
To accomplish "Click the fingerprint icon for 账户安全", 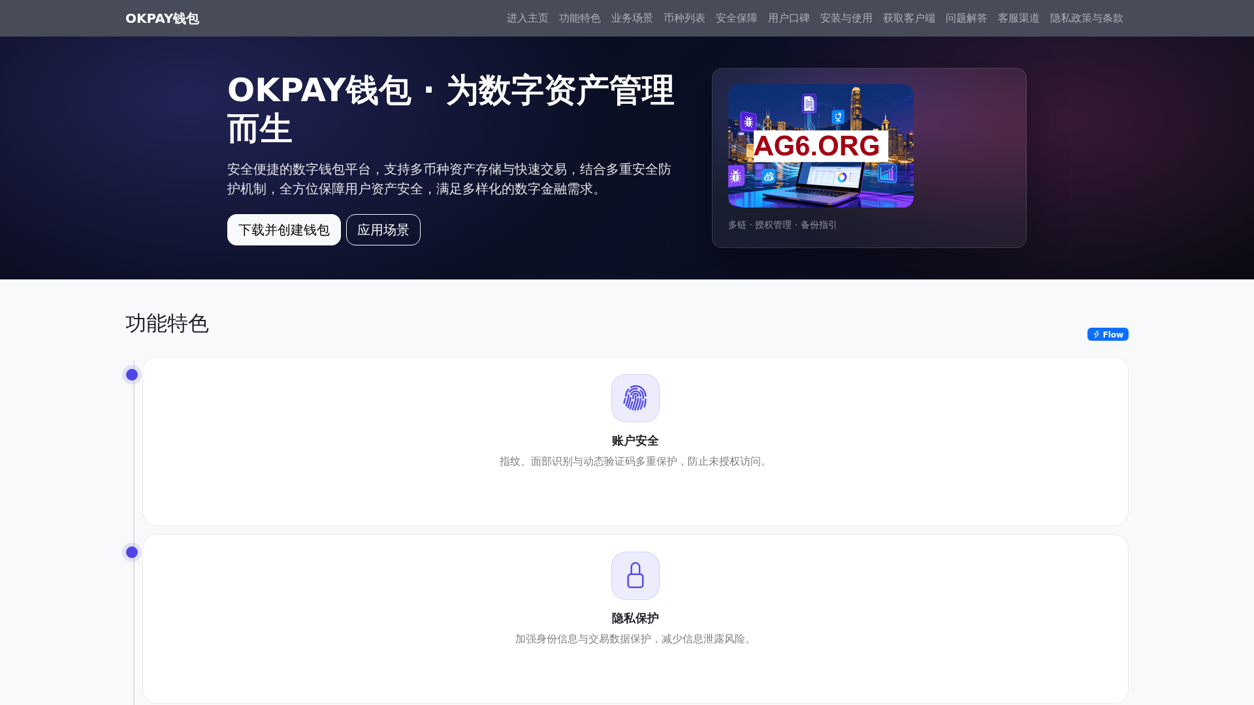I will point(635,398).
